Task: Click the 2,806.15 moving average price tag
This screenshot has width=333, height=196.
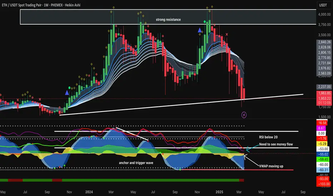Action: (324, 52)
